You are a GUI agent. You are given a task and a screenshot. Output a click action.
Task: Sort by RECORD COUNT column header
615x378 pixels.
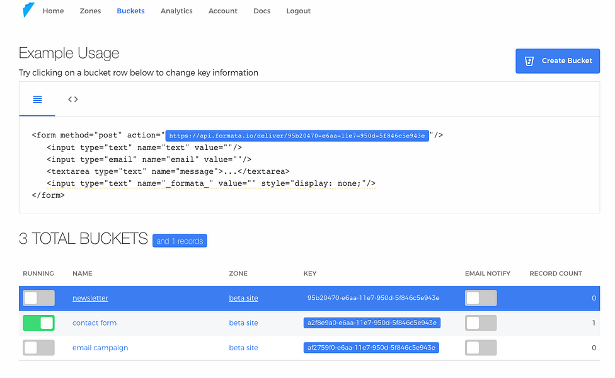[556, 273]
